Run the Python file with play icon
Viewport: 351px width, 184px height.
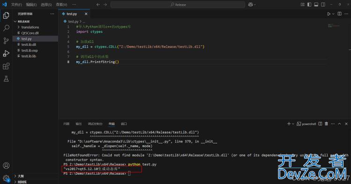[329, 14]
